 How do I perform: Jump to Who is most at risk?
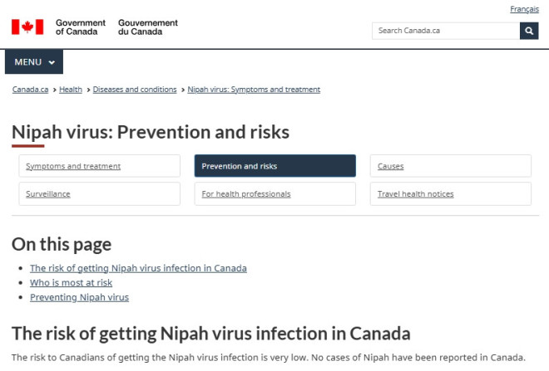click(71, 282)
